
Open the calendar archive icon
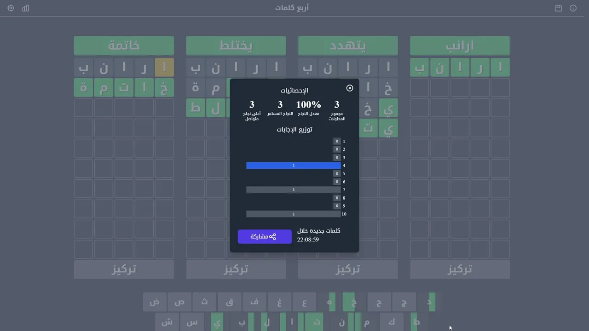point(558,8)
